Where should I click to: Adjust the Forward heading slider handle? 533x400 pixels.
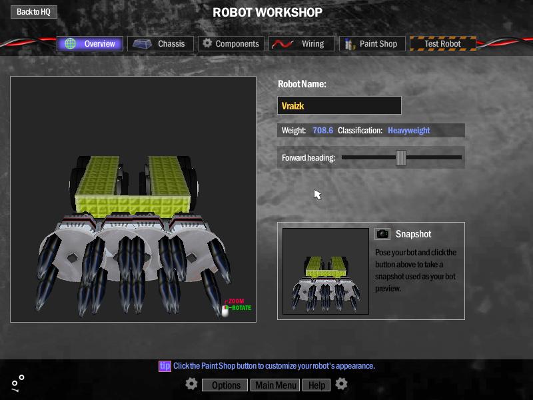pos(401,158)
